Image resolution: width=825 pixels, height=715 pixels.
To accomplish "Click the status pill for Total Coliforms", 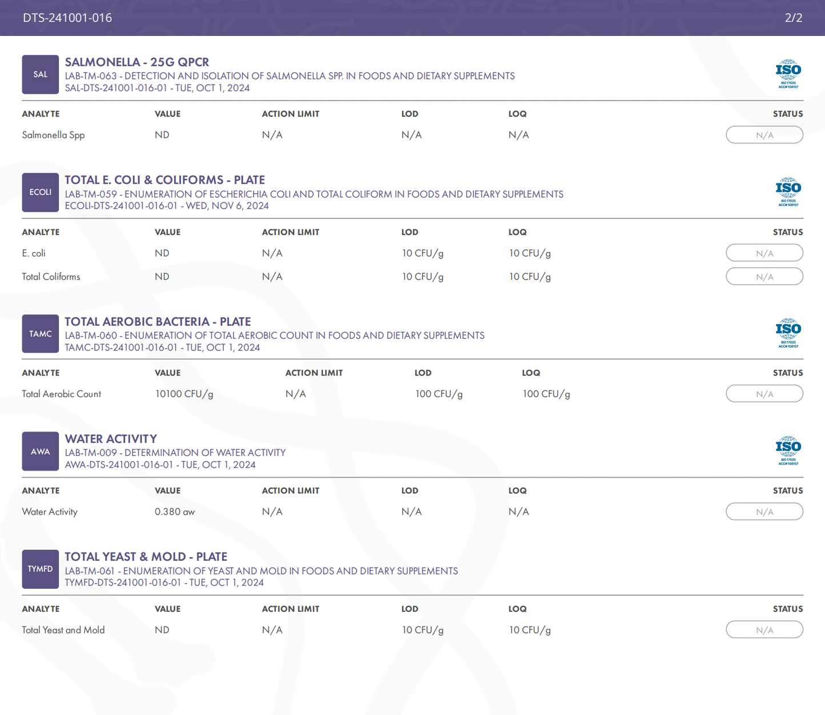I will click(x=764, y=277).
